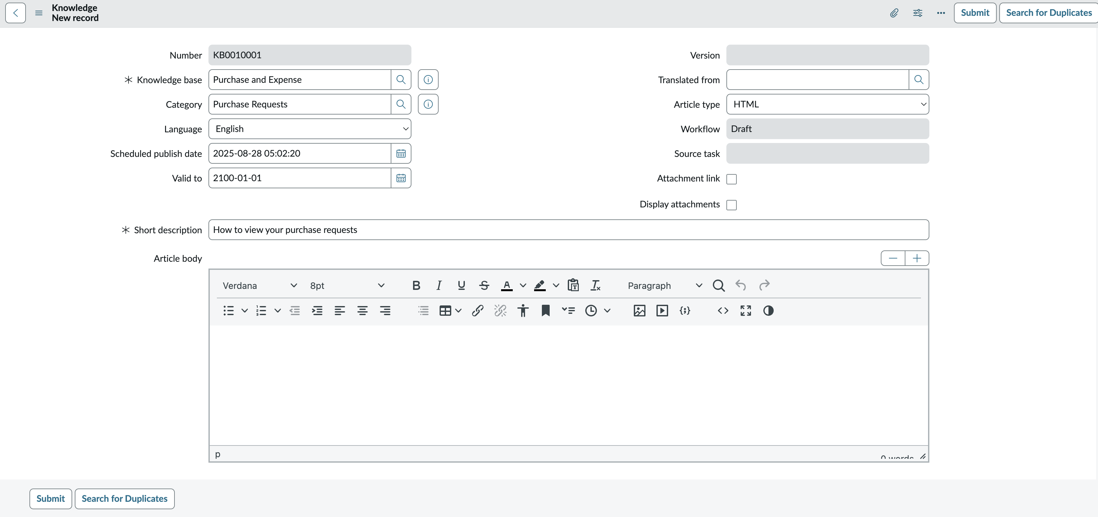Open the table insert dropdown

click(450, 311)
